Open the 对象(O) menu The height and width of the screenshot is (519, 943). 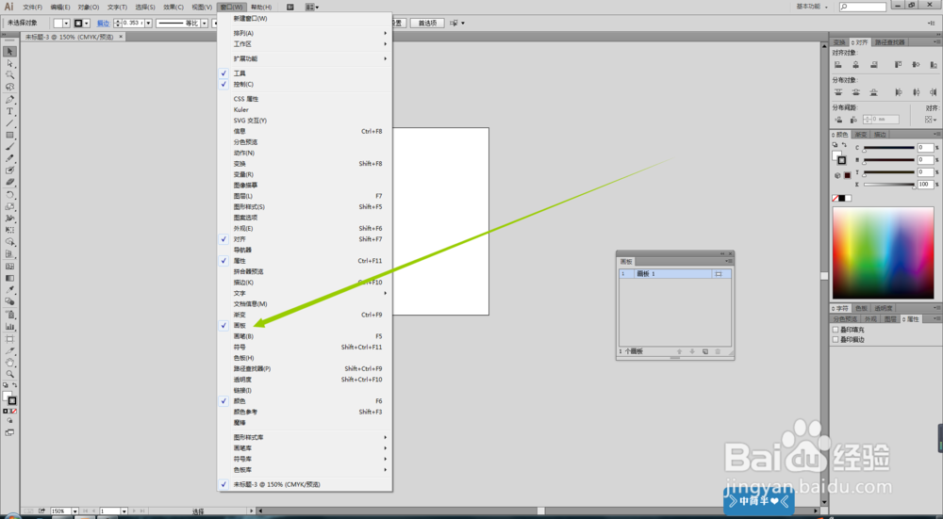[x=89, y=8]
